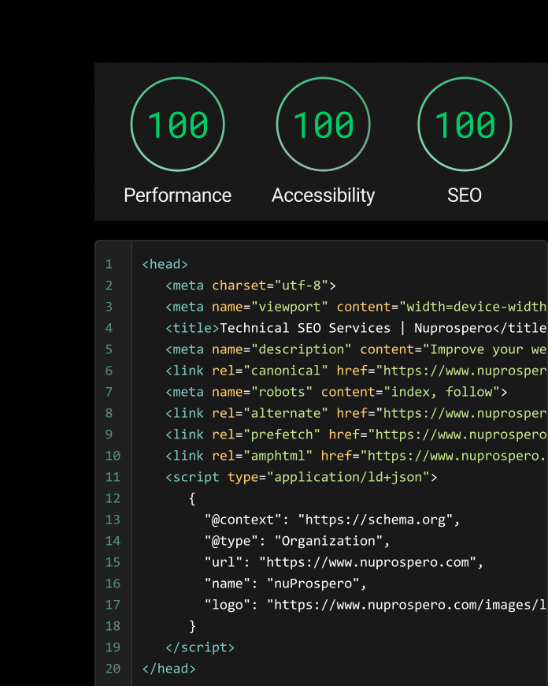Click line number 20 in the gutter

point(113,669)
